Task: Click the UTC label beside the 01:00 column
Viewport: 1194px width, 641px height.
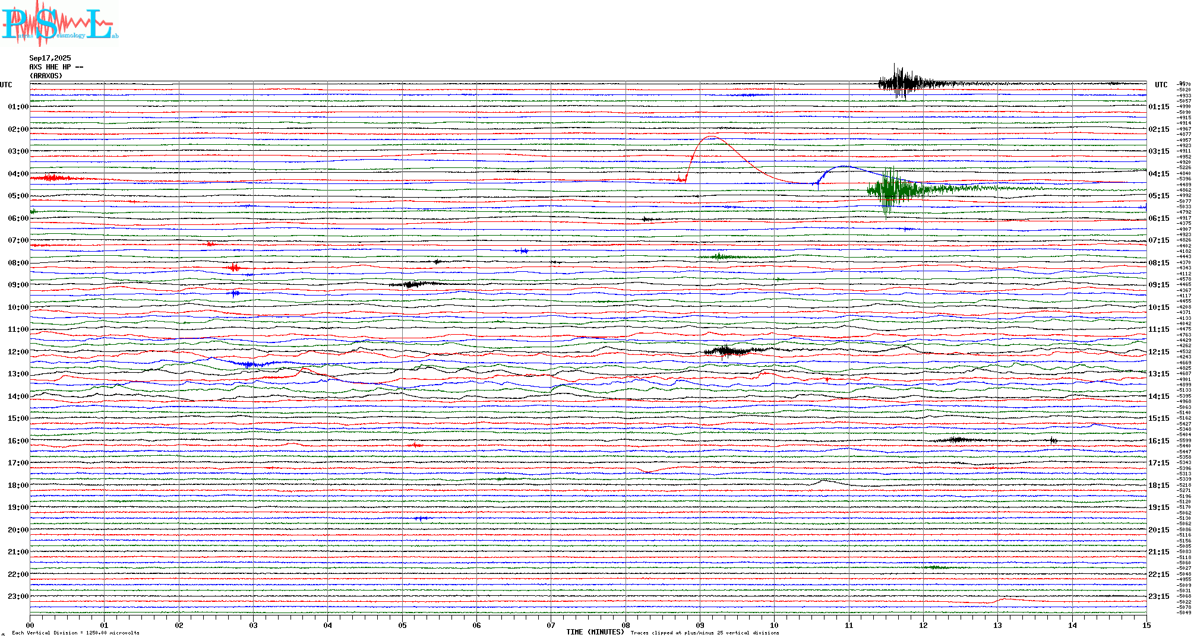Action: click(6, 85)
